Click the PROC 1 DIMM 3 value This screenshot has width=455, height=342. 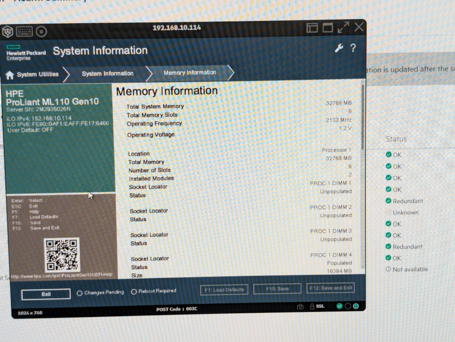click(x=331, y=231)
